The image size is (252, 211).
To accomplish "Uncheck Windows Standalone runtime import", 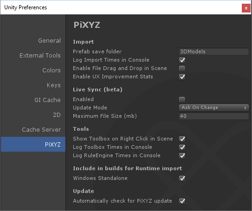I will click(182, 178).
